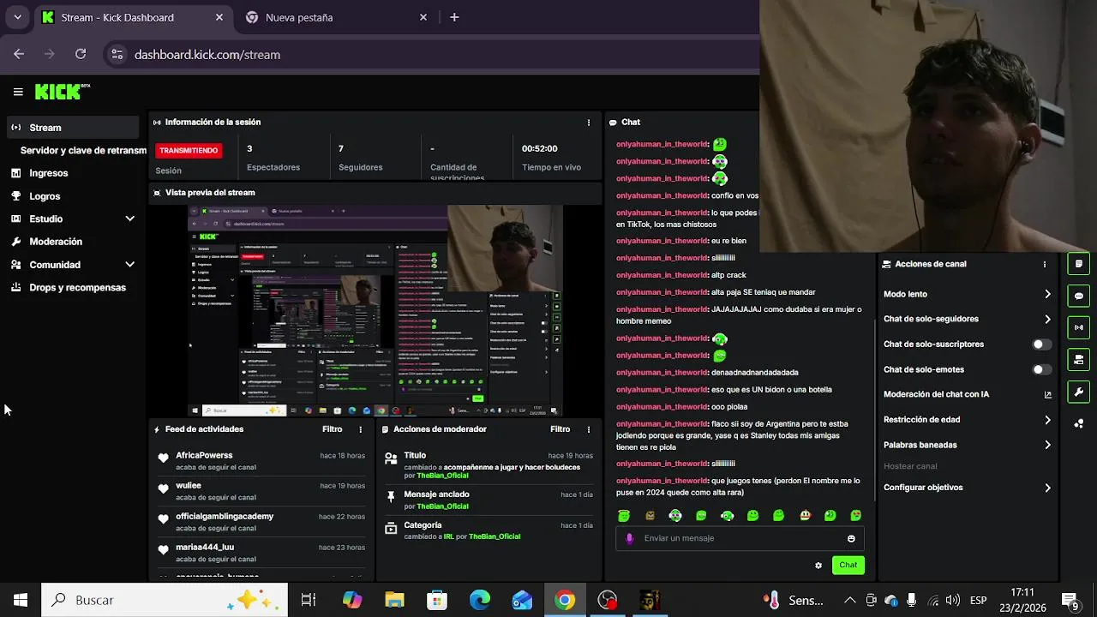Open the Stream item in the sidebar
This screenshot has height=617, width=1097.
(x=73, y=128)
